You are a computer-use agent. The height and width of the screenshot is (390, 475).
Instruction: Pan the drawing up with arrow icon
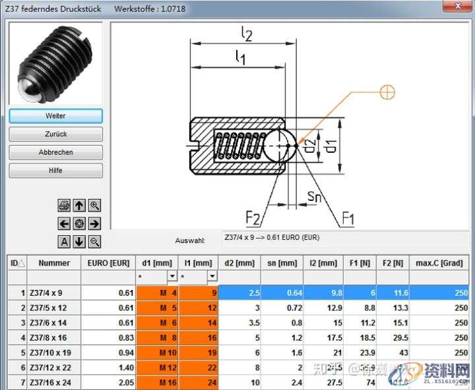pyautogui.click(x=79, y=205)
